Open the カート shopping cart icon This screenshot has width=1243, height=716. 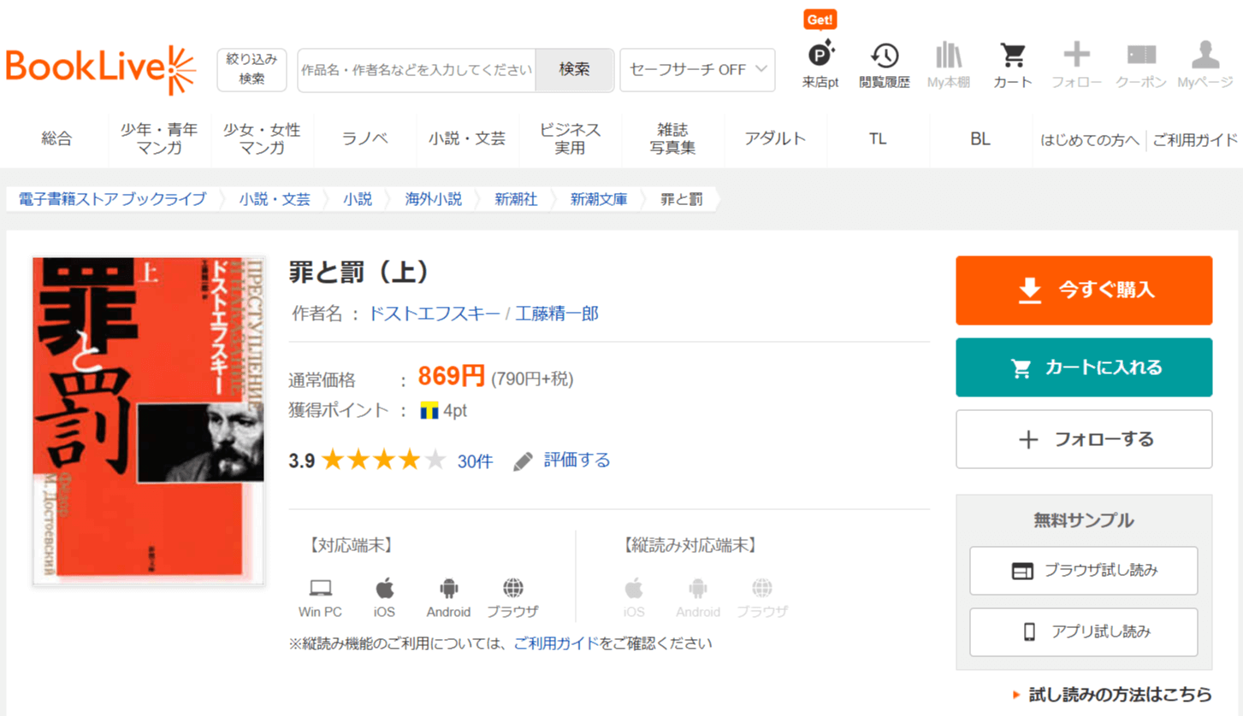(1013, 56)
